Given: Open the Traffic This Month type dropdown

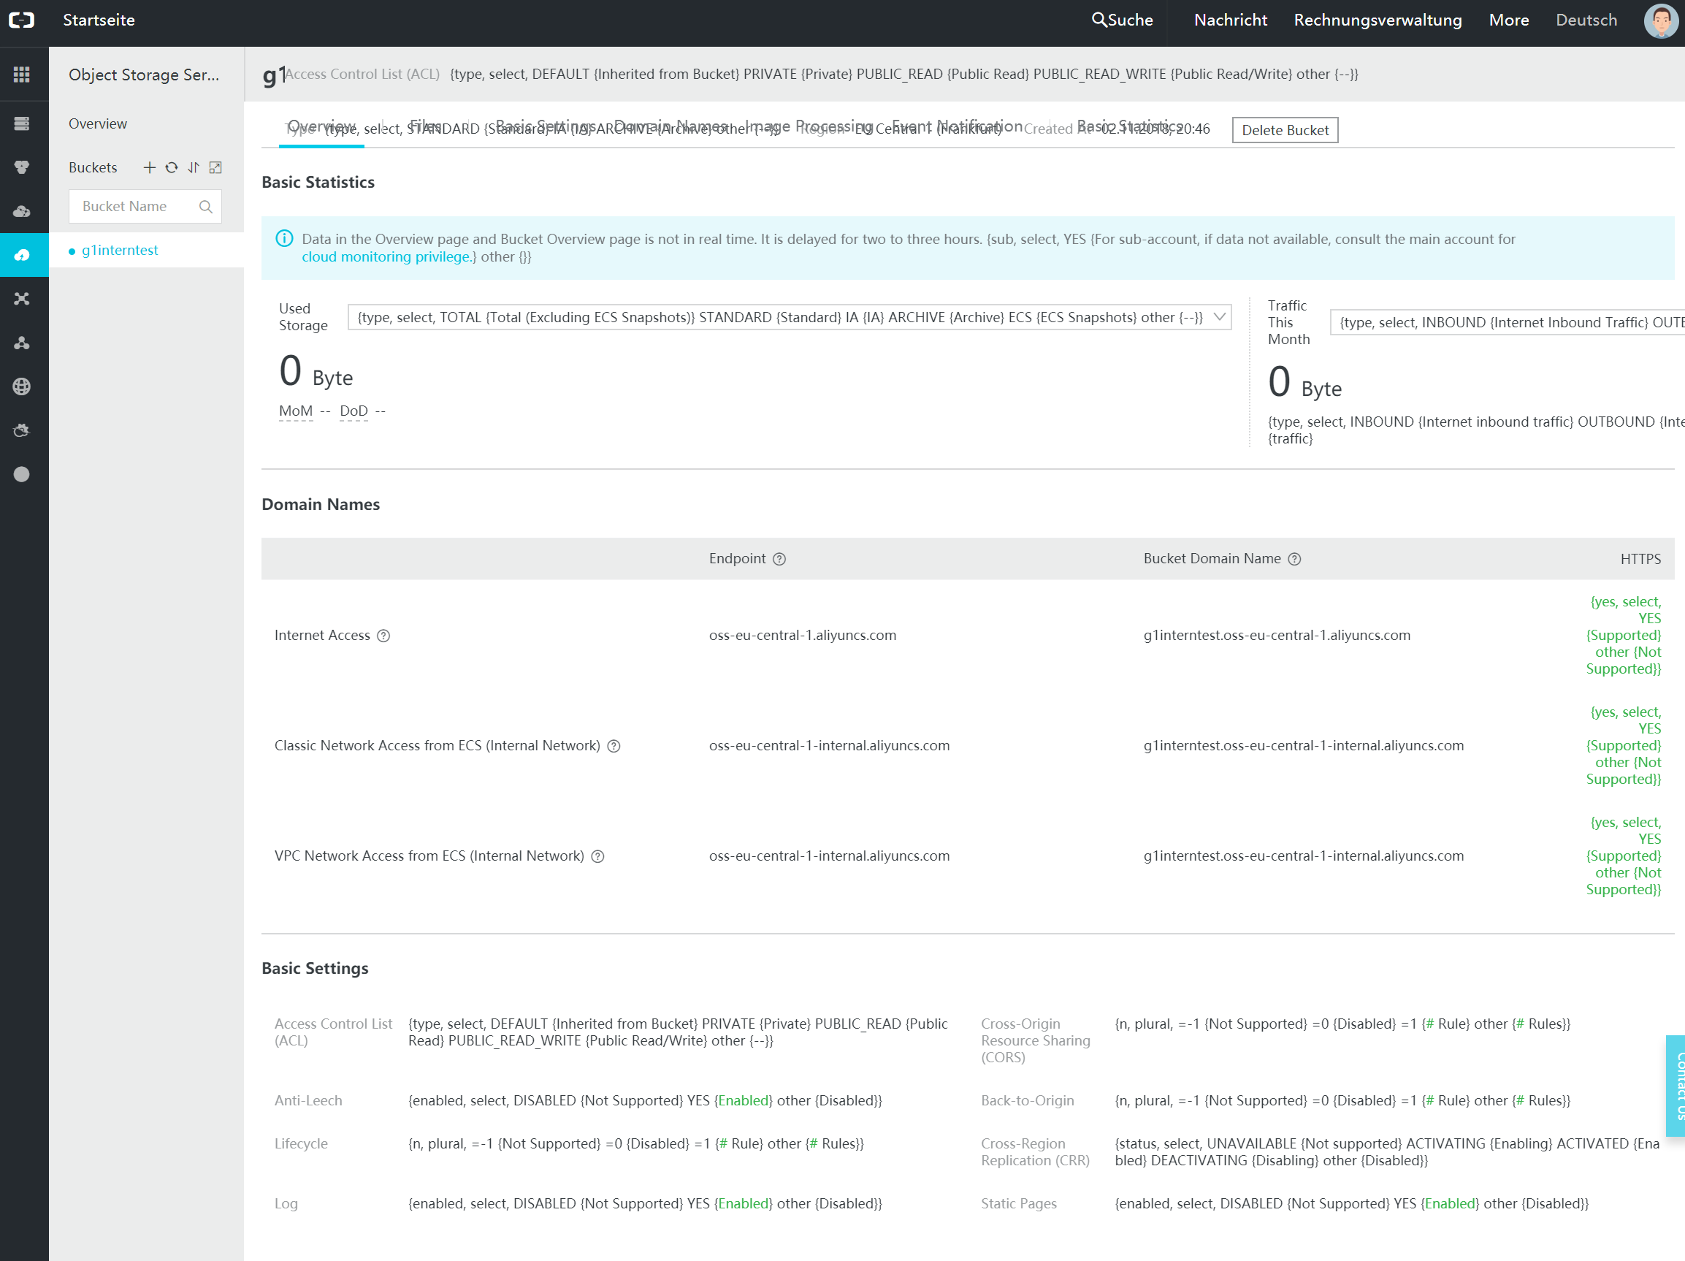Looking at the screenshot, I should pyautogui.click(x=1508, y=323).
